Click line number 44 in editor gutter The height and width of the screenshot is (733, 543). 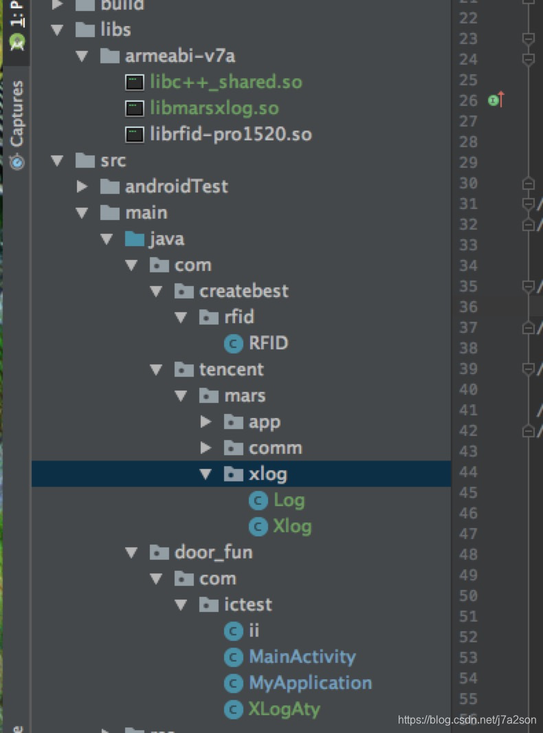(468, 472)
